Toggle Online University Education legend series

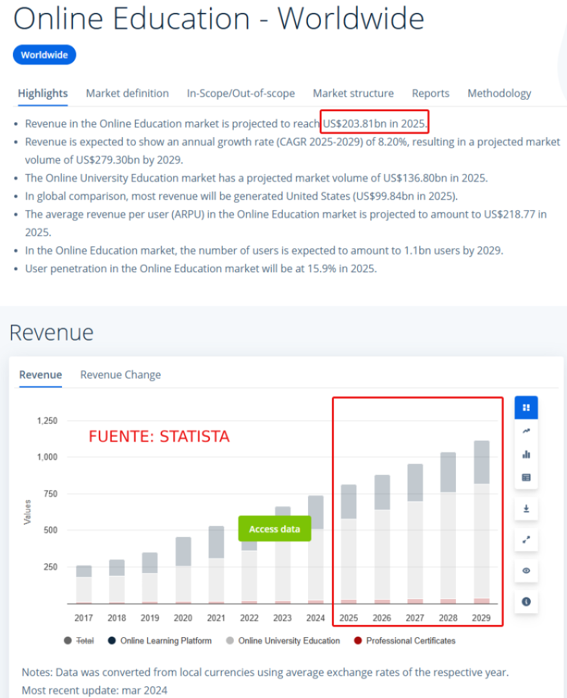click(283, 640)
